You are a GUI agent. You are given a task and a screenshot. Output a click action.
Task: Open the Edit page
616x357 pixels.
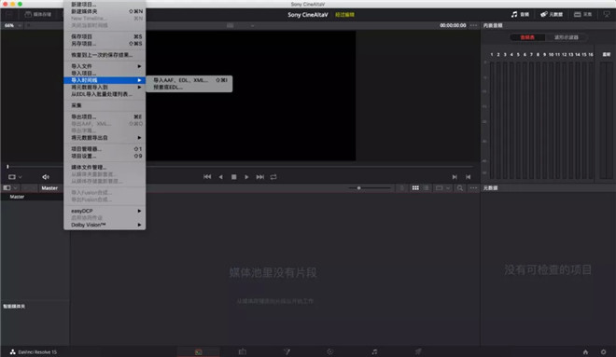coord(243,352)
